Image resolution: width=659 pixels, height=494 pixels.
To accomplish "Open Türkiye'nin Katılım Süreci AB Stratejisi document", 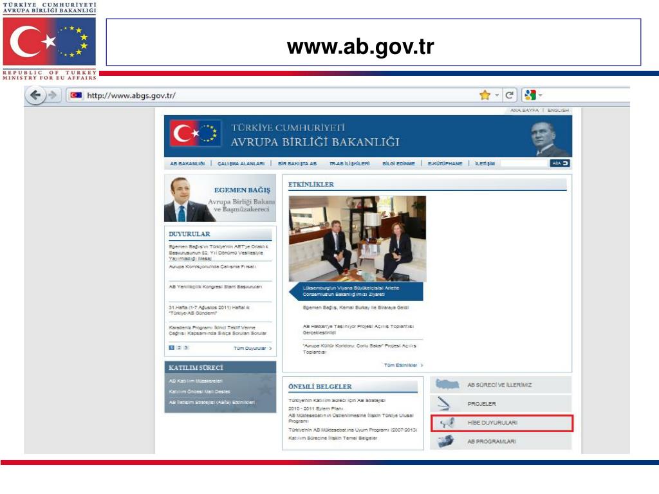I will (337, 400).
